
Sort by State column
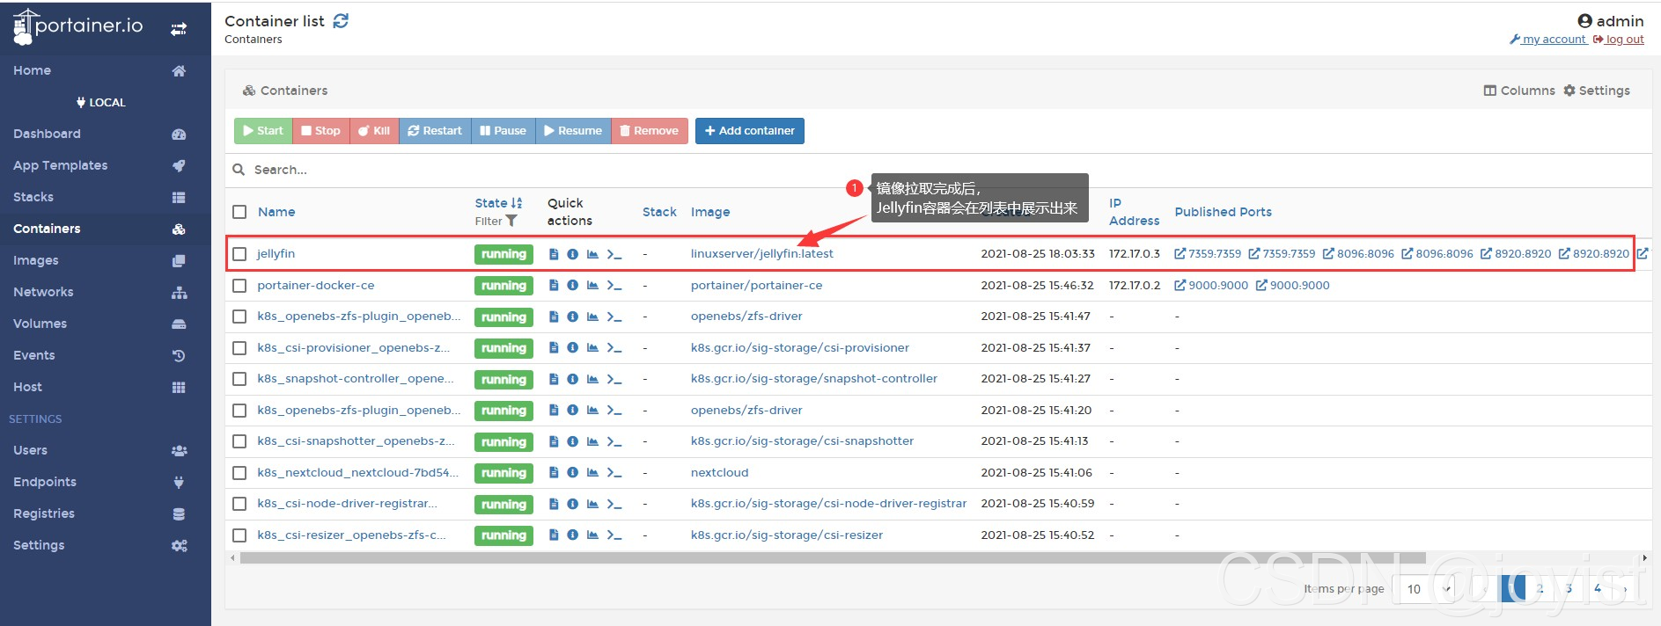(x=498, y=203)
